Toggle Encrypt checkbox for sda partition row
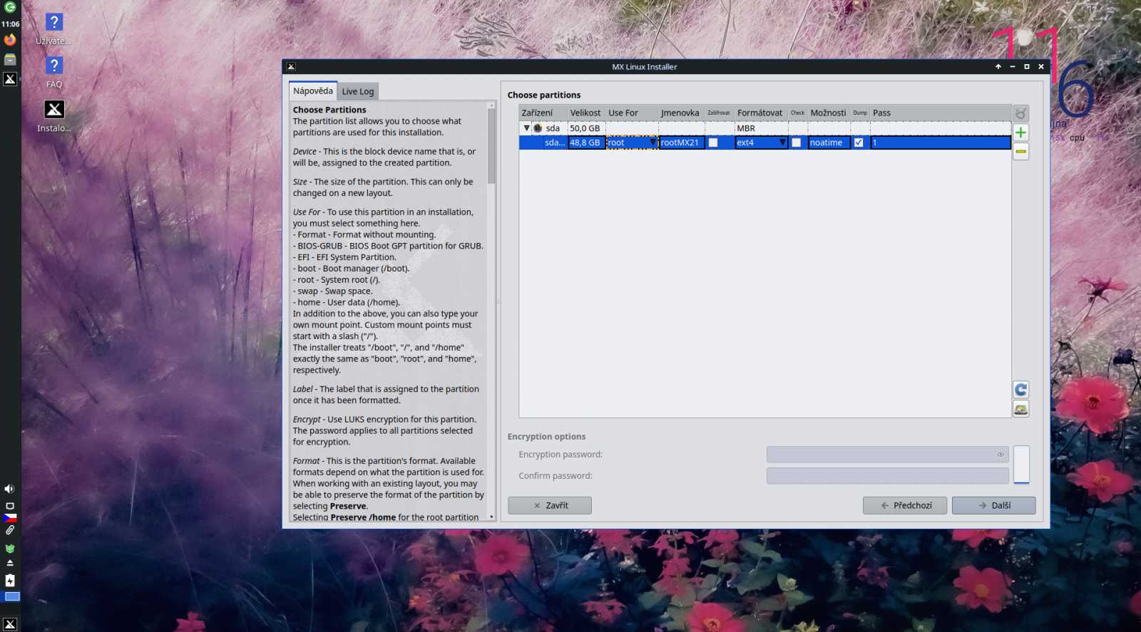This screenshot has height=632, width=1141. (712, 143)
